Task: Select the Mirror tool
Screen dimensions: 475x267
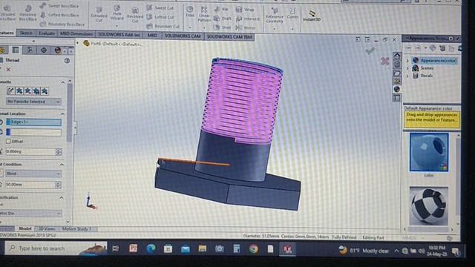Action: (246, 27)
